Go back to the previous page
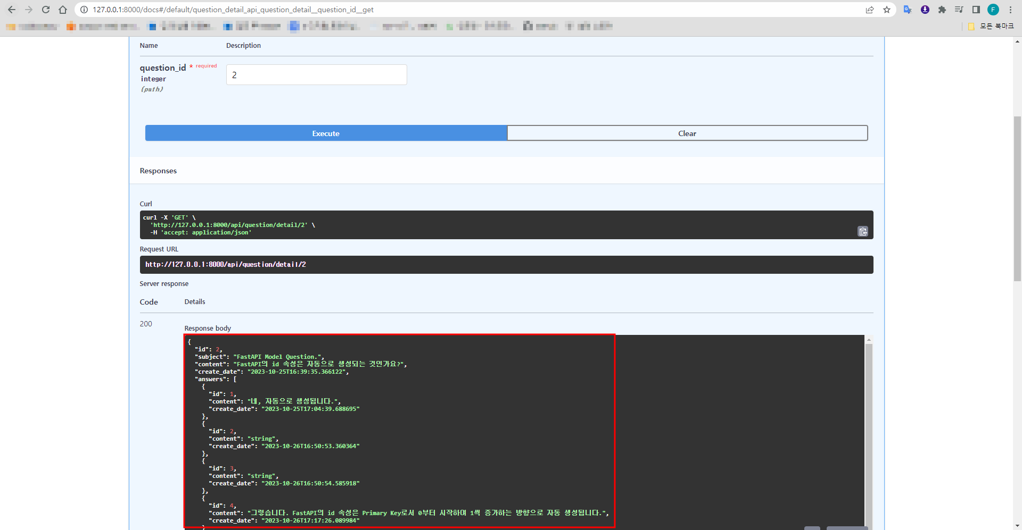This screenshot has width=1022, height=530. pyautogui.click(x=12, y=10)
